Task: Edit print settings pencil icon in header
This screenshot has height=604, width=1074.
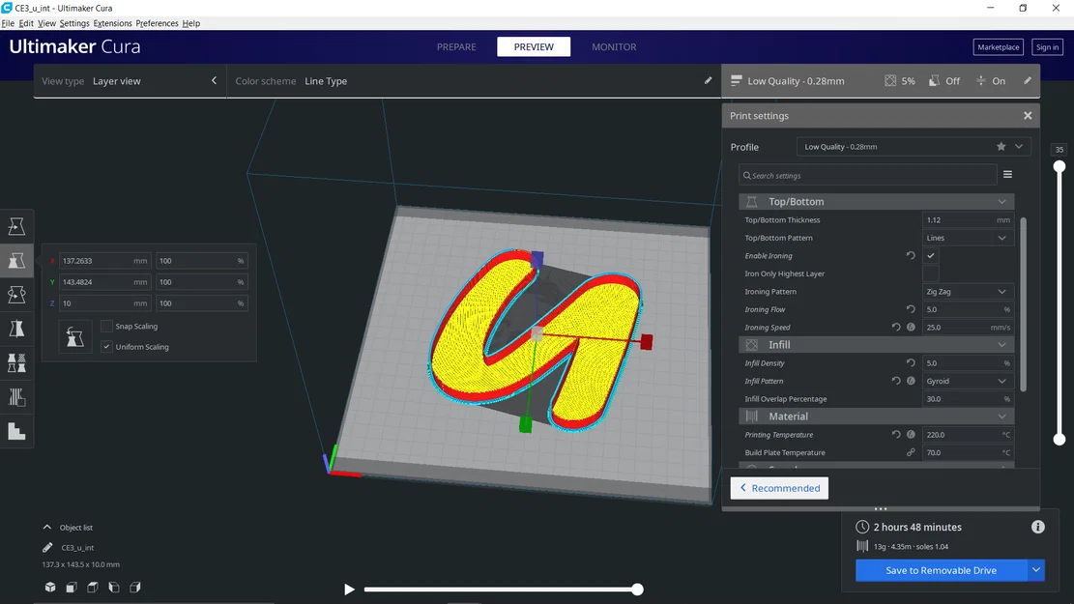Action: pyautogui.click(x=1028, y=81)
